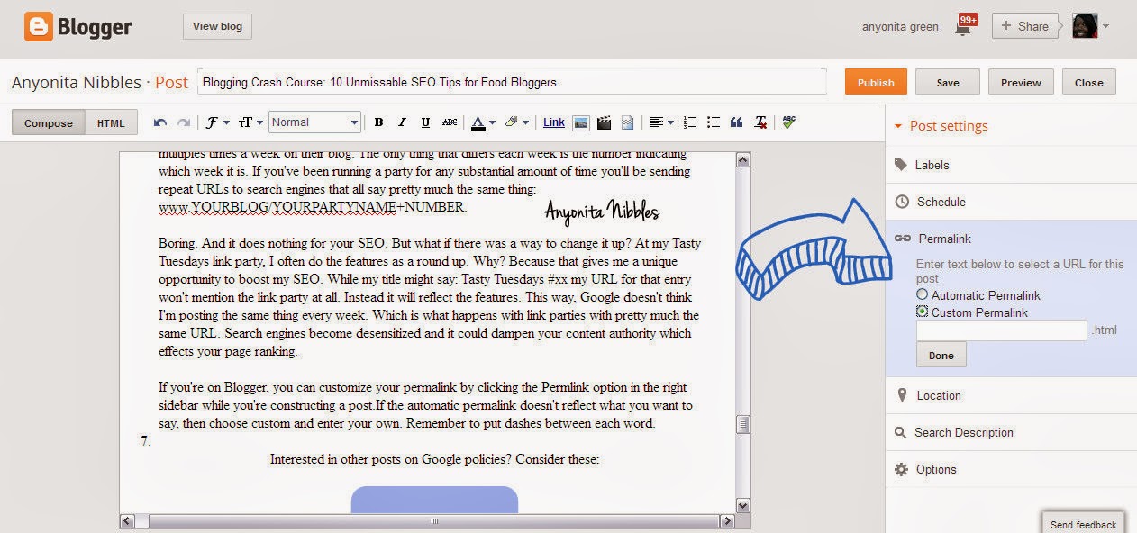Screen dimensions: 1137x533
Task: Switch to HTML editing mode
Action: click(x=111, y=123)
